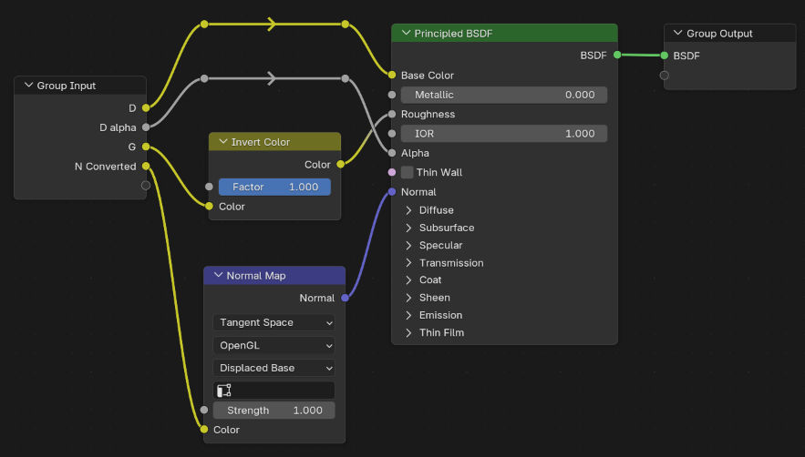The image size is (805, 457).
Task: Expand the Coat panel
Action: [x=408, y=280]
